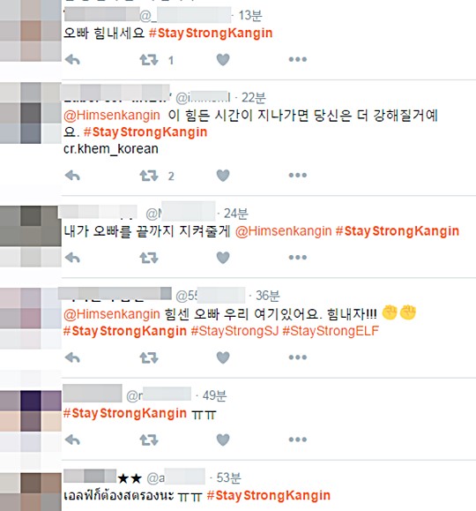476x511 pixels.
Task: Reply to the 49분 tweet
Action: pyautogui.click(x=72, y=440)
